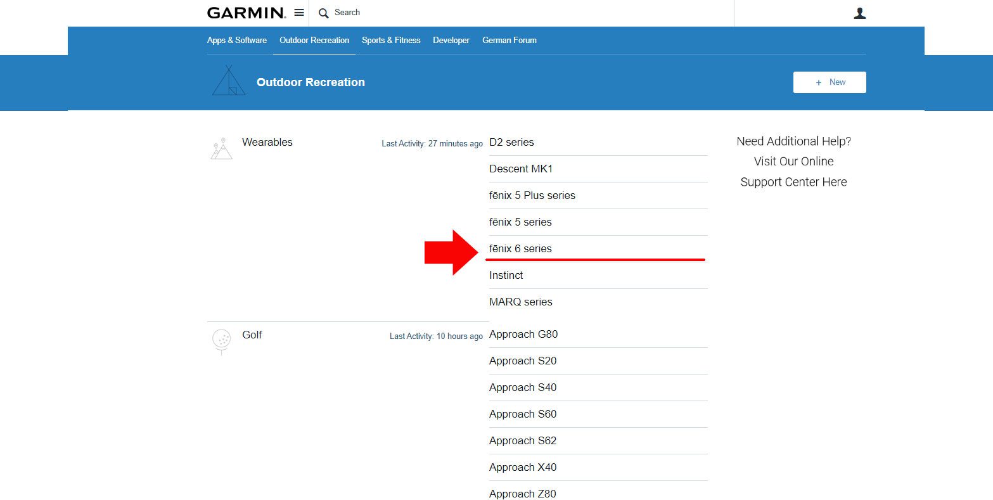
Task: Open the Approach S20 forum
Action: coord(523,361)
